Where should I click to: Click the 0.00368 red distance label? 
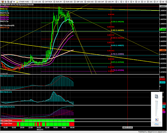[111, 15]
